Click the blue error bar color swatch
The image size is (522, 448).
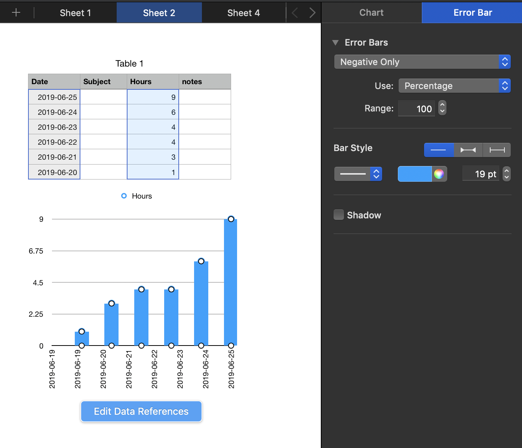click(x=415, y=174)
